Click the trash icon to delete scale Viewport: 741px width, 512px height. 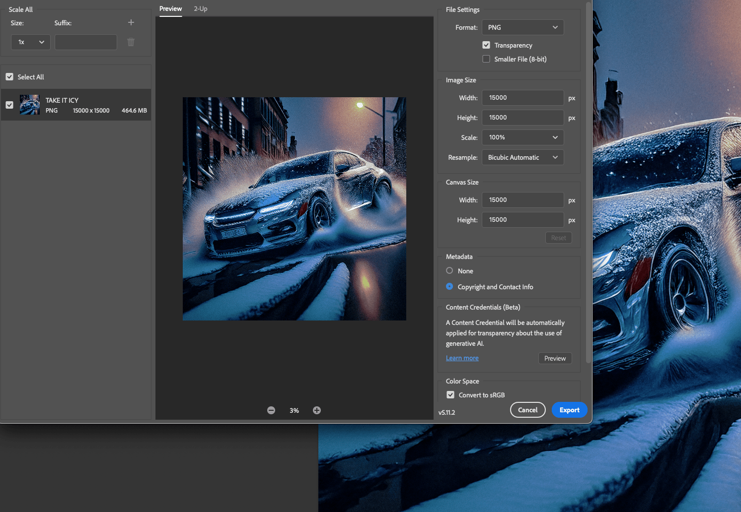pyautogui.click(x=131, y=42)
